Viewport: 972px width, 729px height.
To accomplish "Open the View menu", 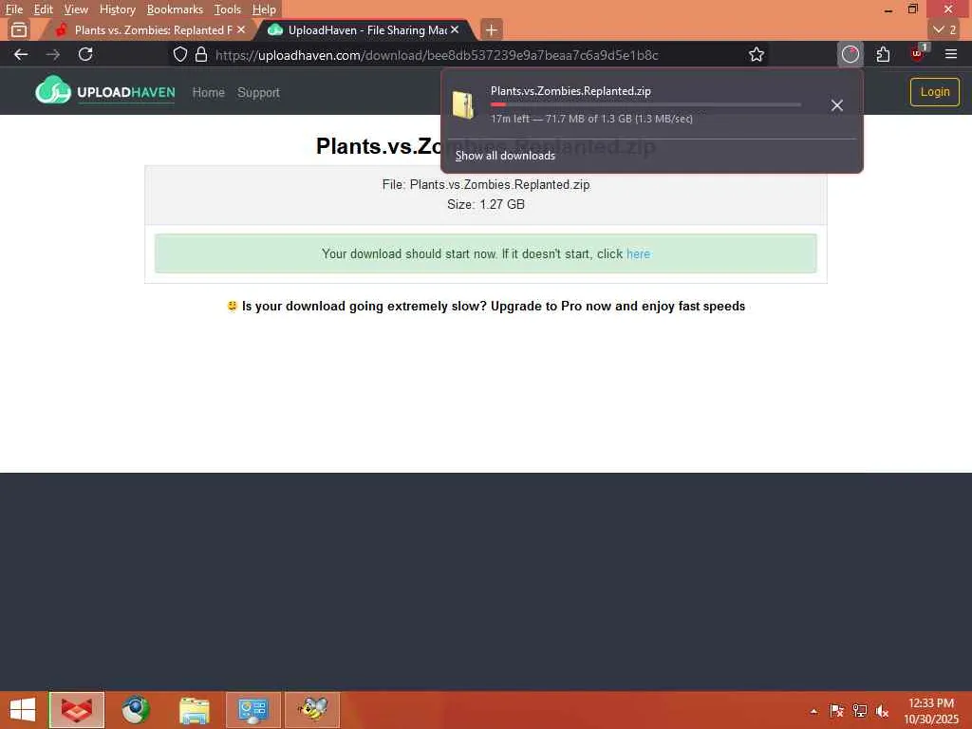I will click(76, 9).
